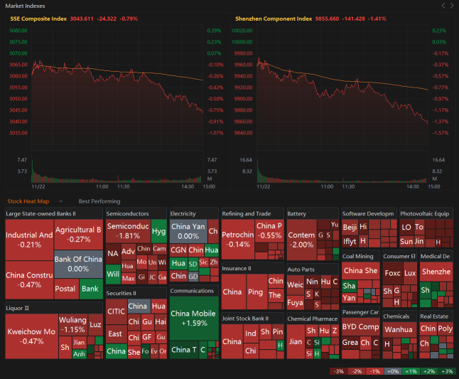
Task: Open Software Development sector header
Action: click(x=369, y=213)
